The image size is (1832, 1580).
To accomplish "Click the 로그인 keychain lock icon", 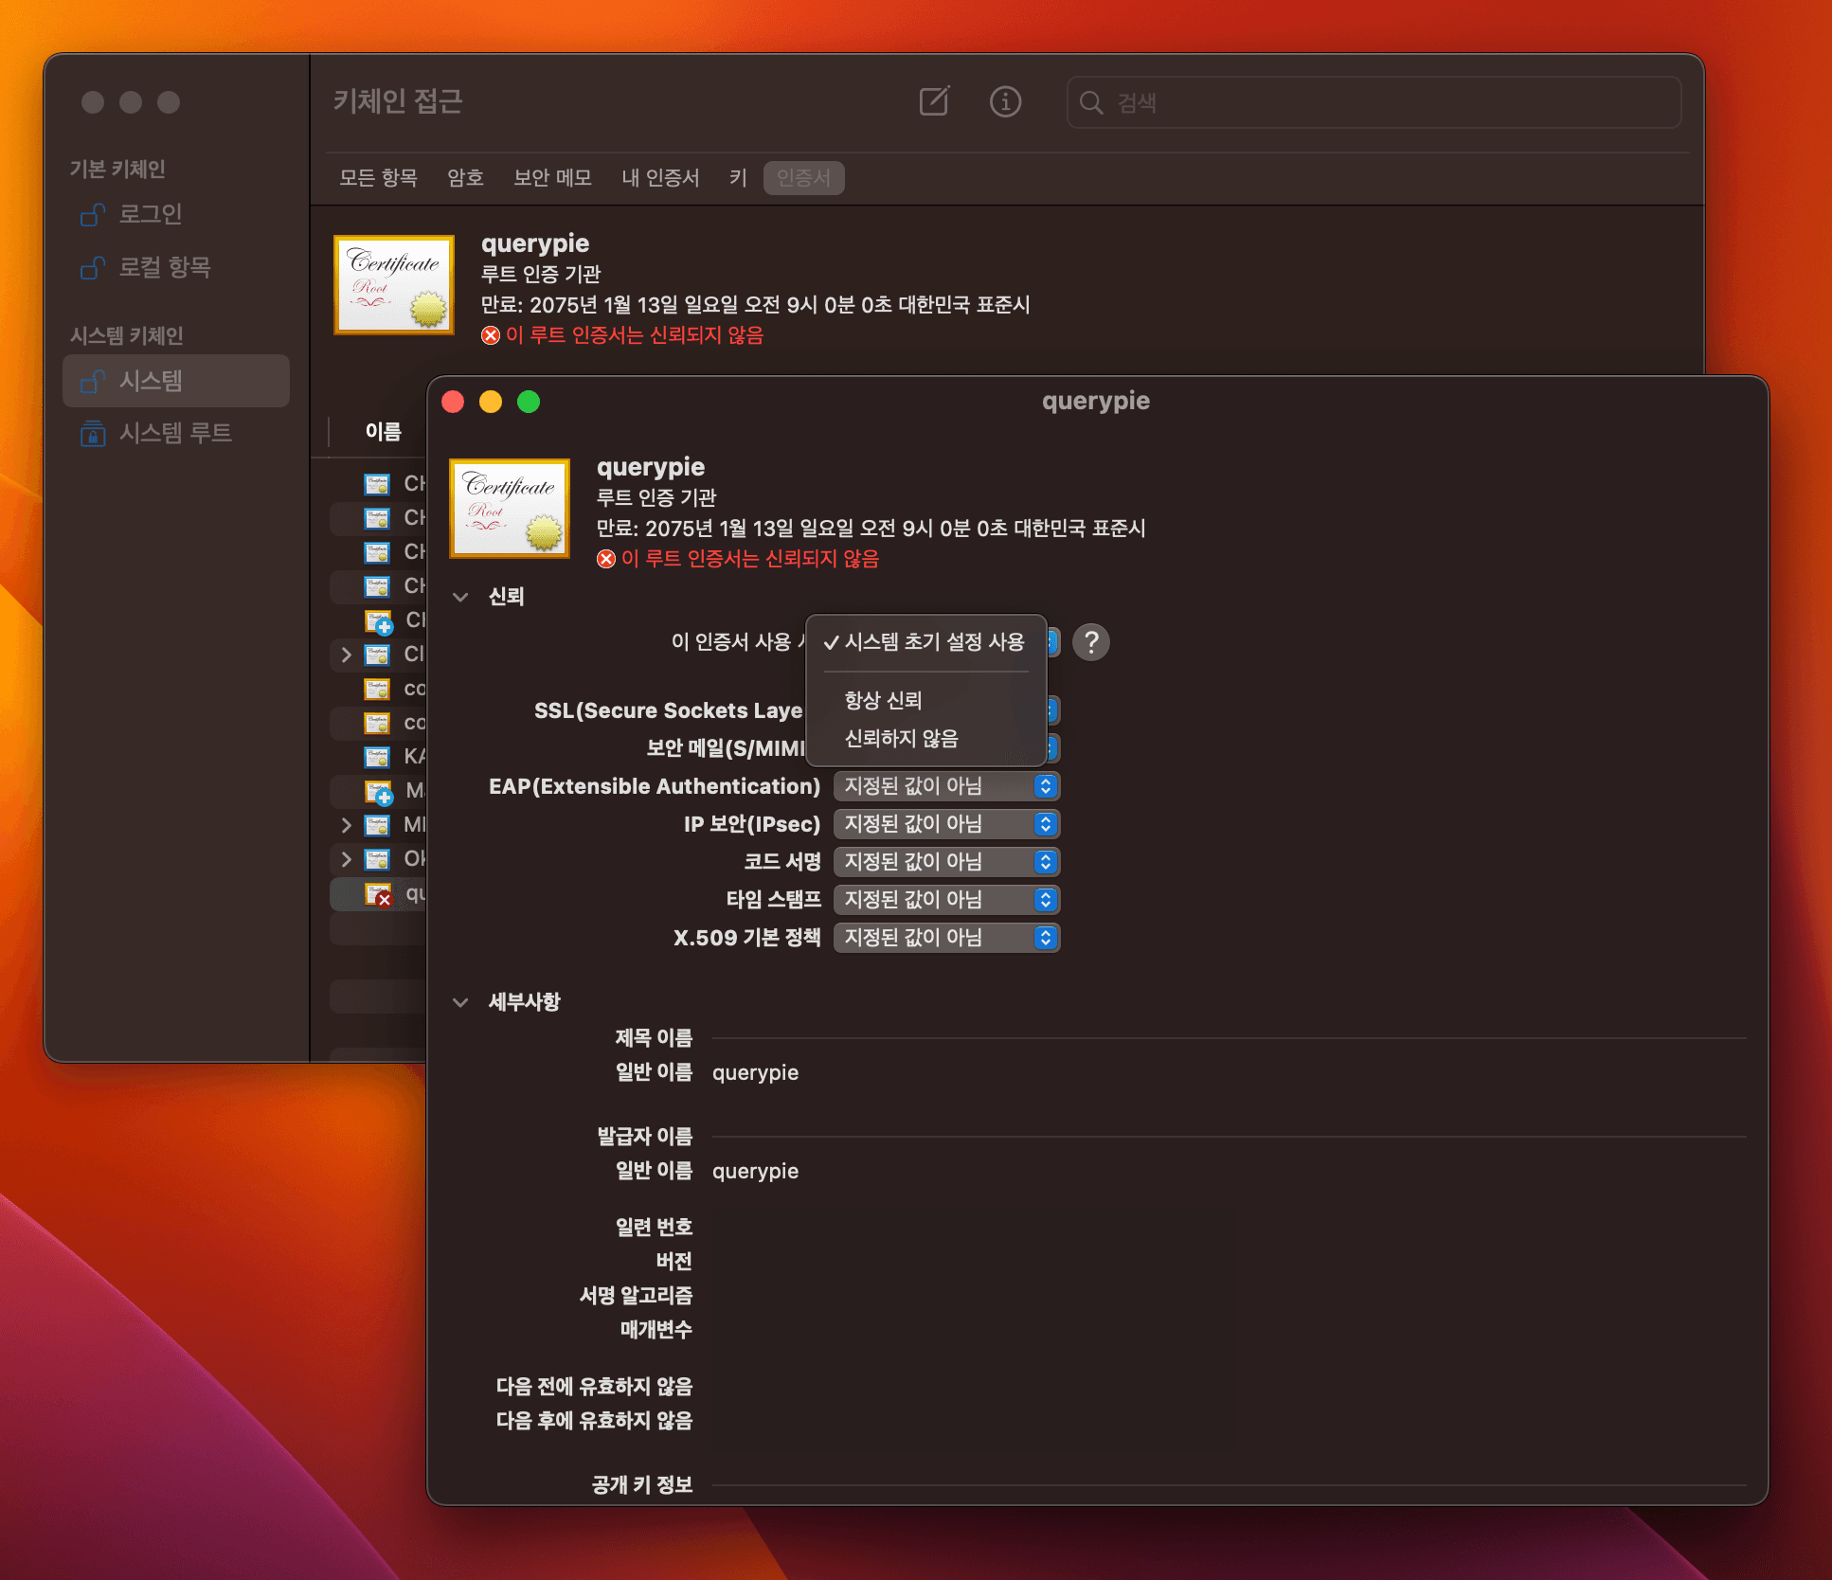I will 91,215.
